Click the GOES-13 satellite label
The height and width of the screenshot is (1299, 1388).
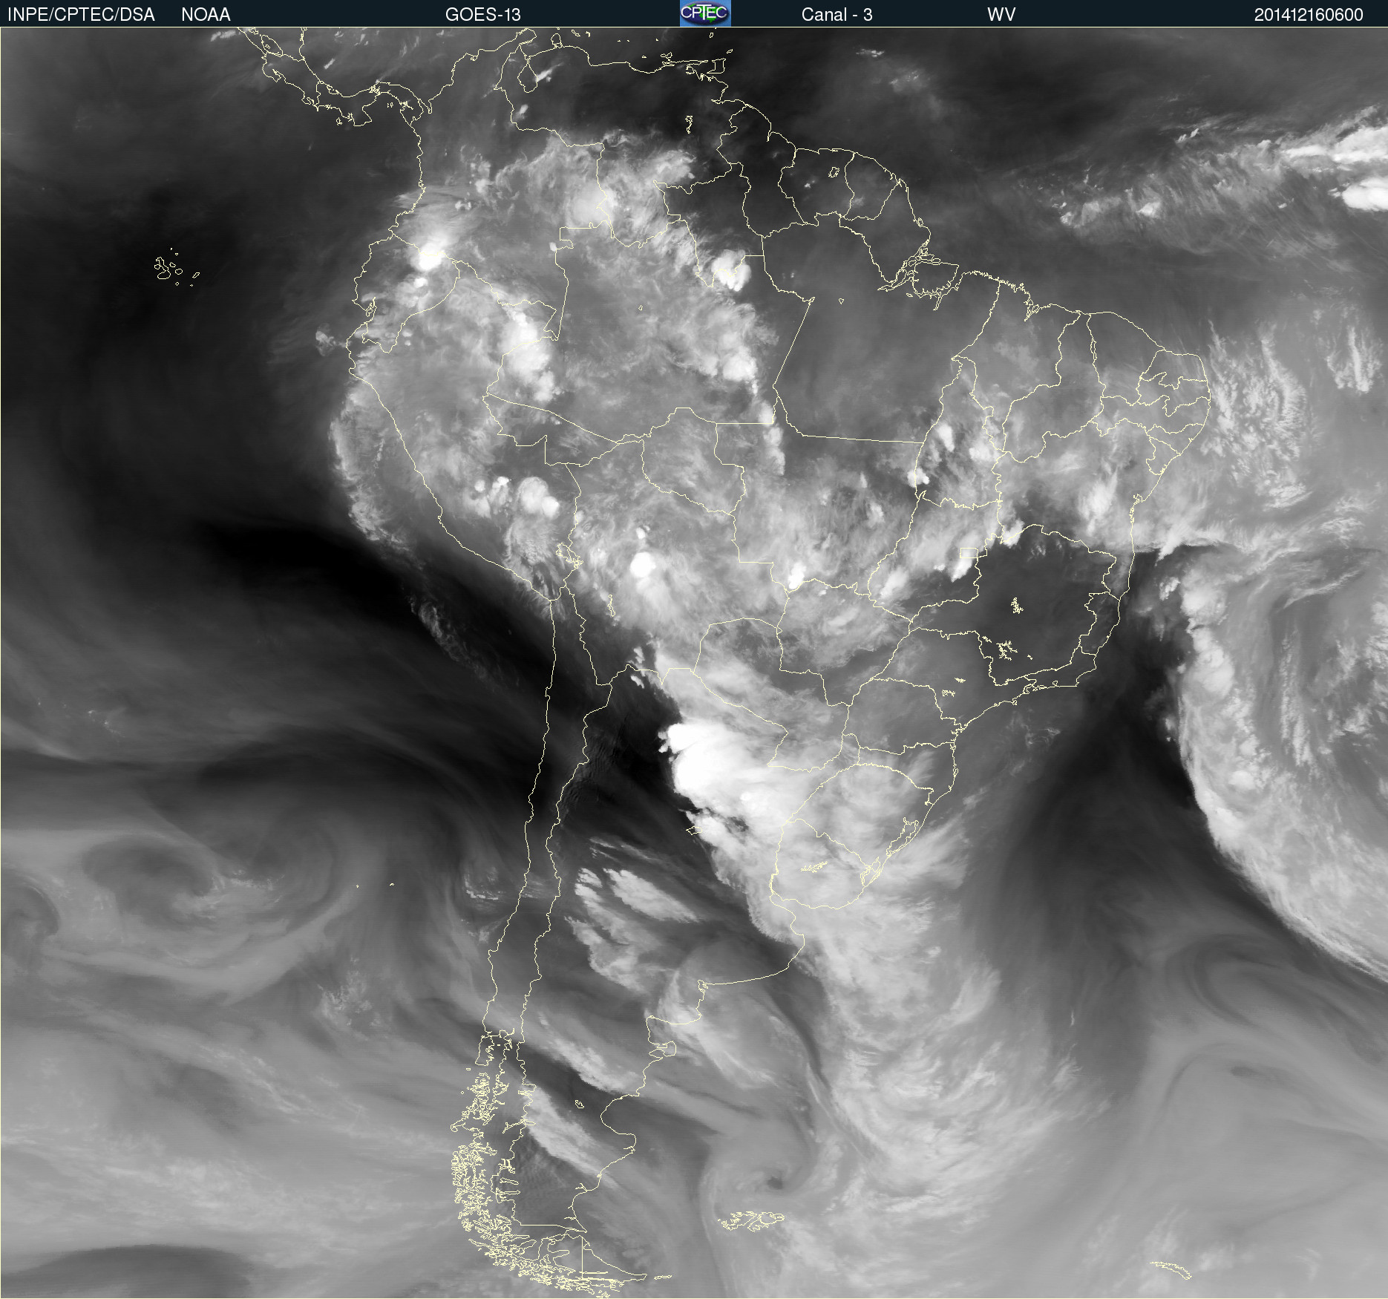(482, 15)
